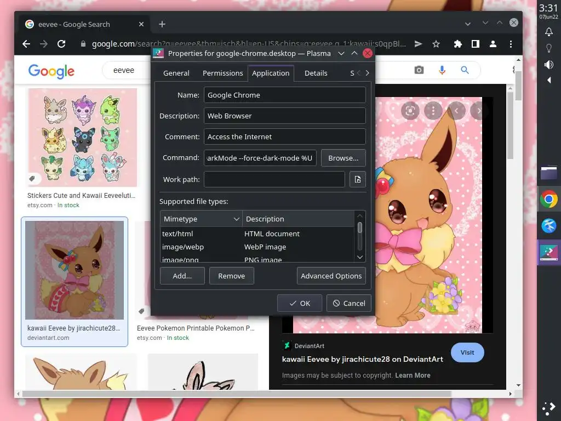561x421 pixels.
Task: Open the Chrome three-dot menu
Action: pyautogui.click(x=511, y=44)
